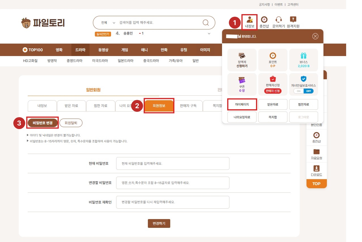Toggle the 자녀안심보호서비스 ON/OFF switch

click(304, 91)
